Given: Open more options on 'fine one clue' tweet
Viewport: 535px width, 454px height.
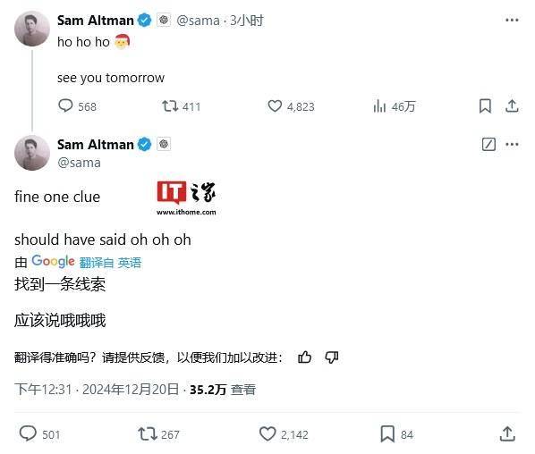Looking at the screenshot, I should [512, 145].
